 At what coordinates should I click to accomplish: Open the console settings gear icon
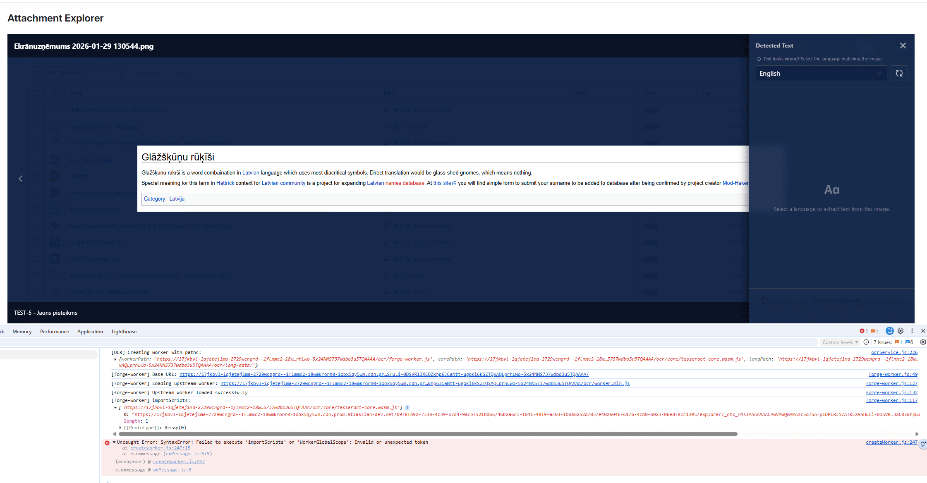click(x=923, y=342)
